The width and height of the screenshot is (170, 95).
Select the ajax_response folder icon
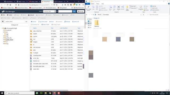(31, 31)
